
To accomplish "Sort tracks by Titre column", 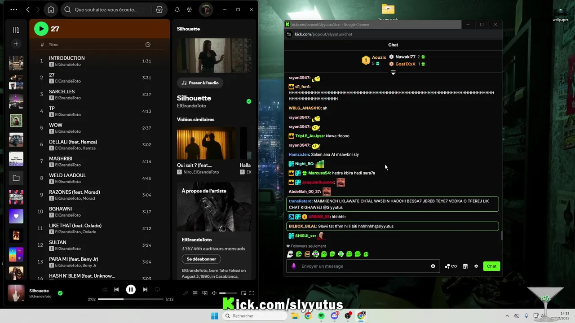I will (53, 44).
